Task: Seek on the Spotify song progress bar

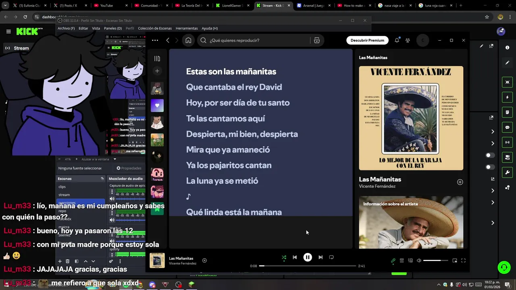Action: coord(308,266)
